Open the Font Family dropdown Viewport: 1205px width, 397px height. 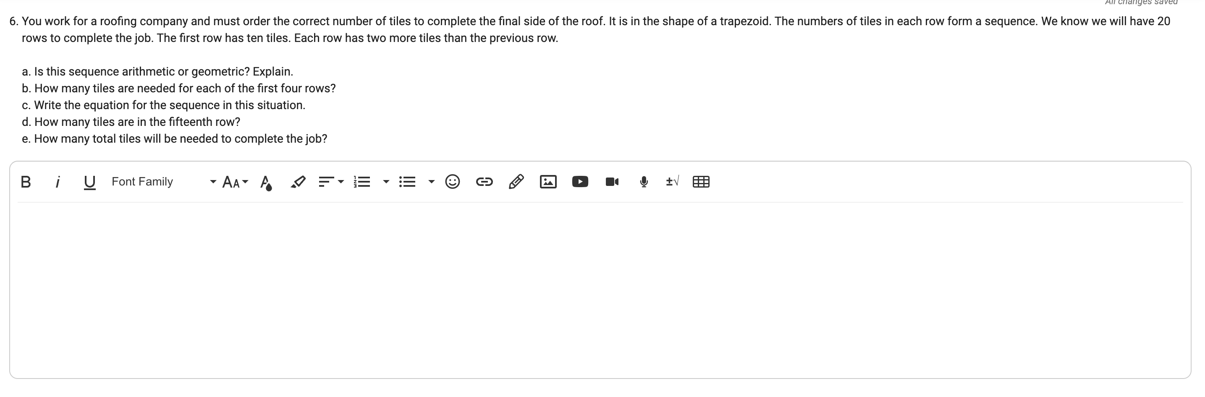pyautogui.click(x=164, y=181)
